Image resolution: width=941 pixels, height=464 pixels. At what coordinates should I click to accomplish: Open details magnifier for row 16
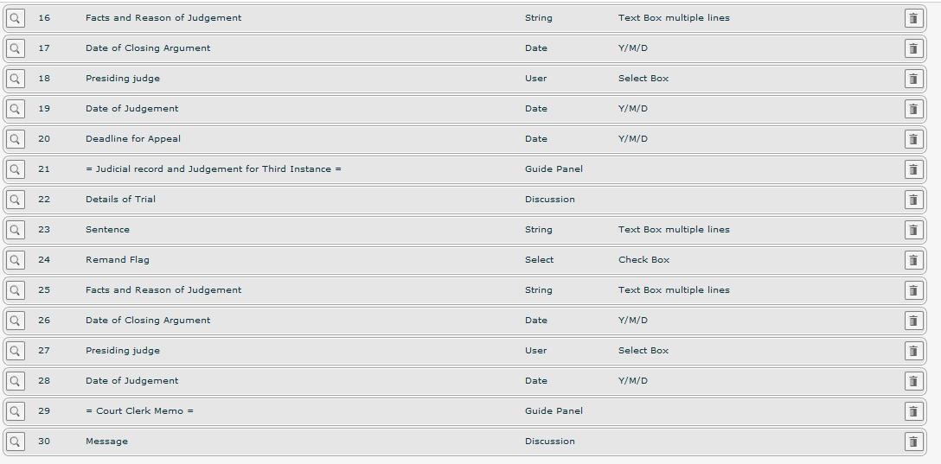(x=15, y=18)
